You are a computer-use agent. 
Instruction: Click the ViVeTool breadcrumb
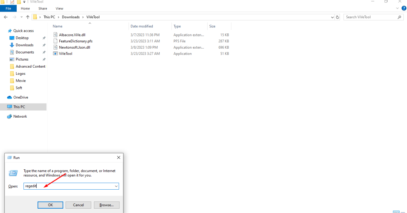tap(93, 17)
